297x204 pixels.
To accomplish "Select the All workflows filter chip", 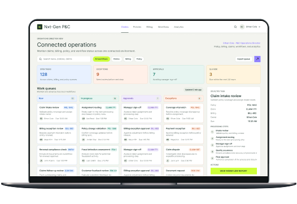I will pyautogui.click(x=101, y=59).
